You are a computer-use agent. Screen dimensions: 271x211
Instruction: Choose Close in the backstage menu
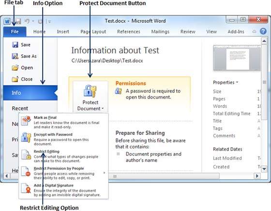point(27,79)
